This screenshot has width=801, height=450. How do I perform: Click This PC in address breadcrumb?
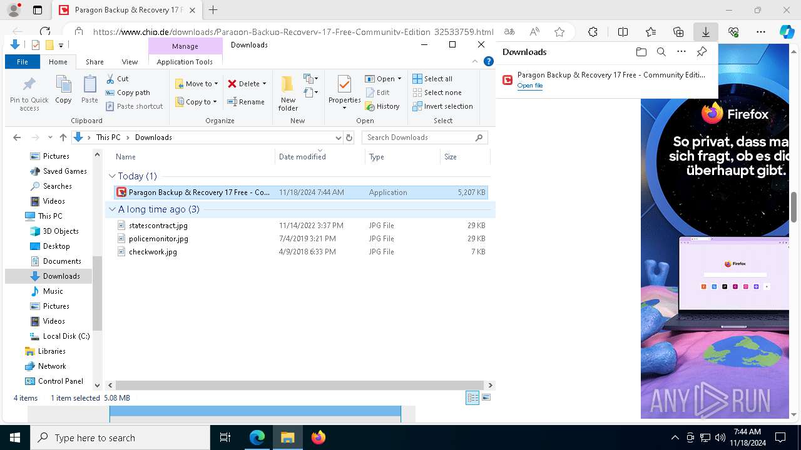[x=108, y=137]
